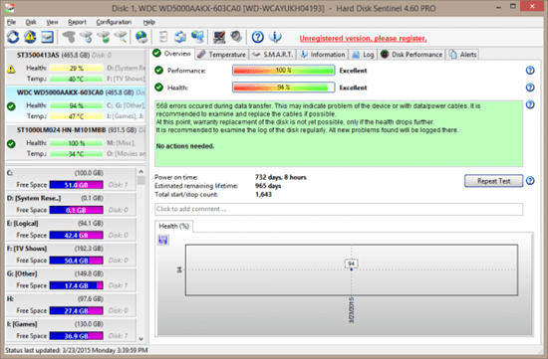Click the Repeat Test button

[x=493, y=181]
